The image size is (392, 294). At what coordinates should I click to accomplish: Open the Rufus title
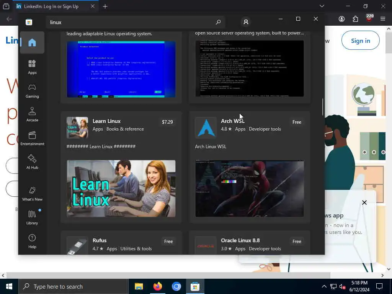click(x=100, y=240)
